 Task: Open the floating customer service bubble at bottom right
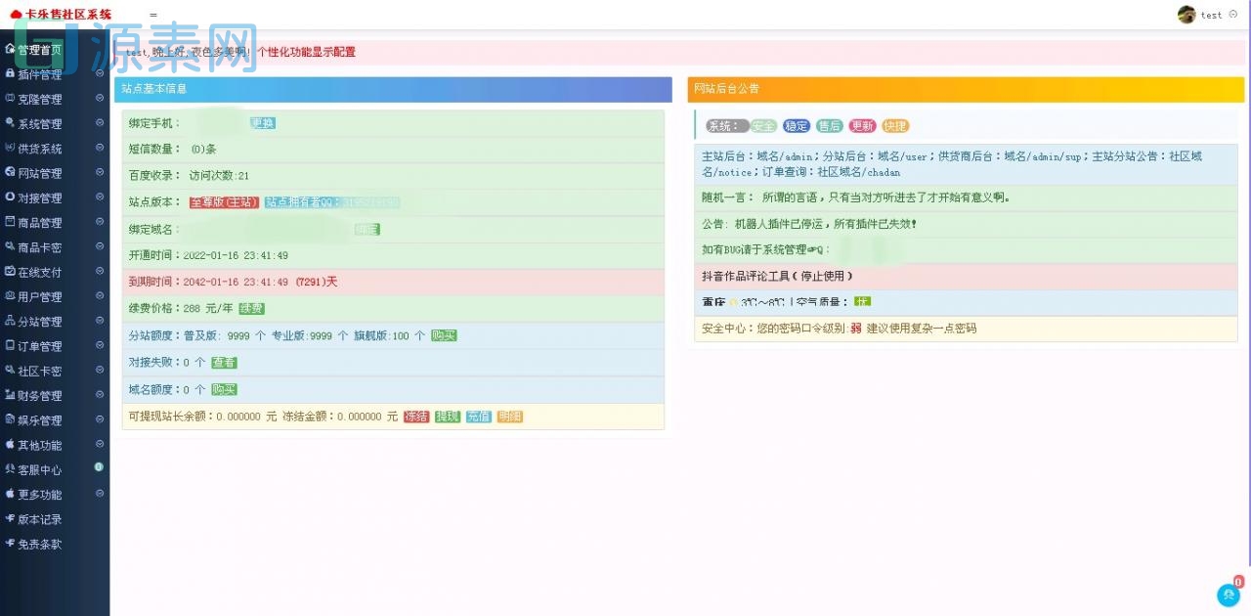[x=1229, y=594]
